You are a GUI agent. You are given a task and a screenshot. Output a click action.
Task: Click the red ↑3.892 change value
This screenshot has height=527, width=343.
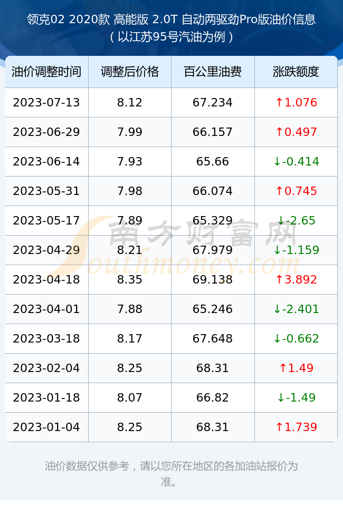[296, 279]
